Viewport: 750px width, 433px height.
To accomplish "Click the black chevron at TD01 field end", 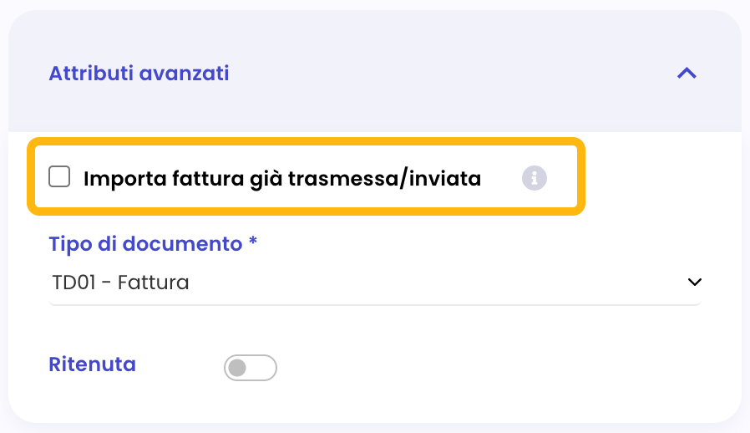I will tap(695, 283).
